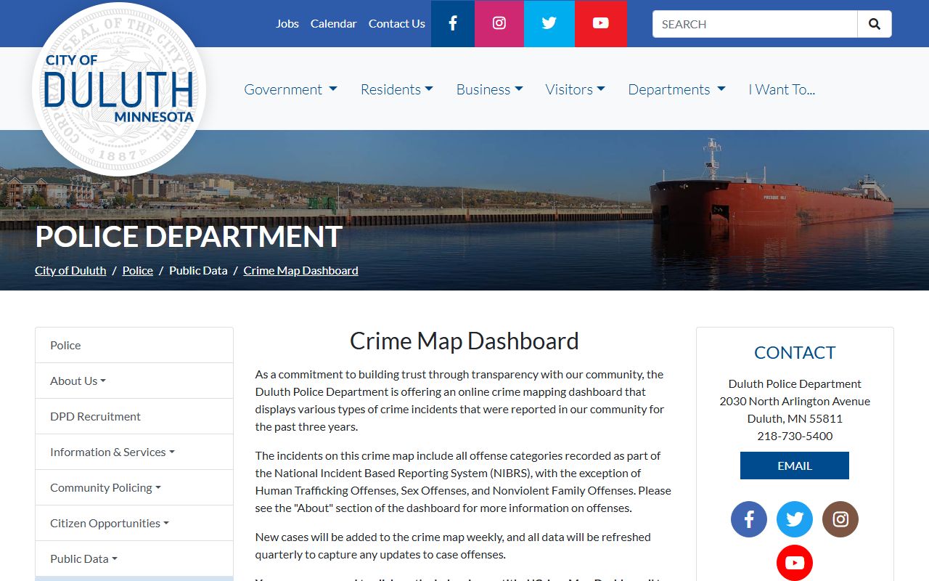Open YouTube circle icon in Contact panel
Viewport: 929px width, 581px height.
pyautogui.click(x=795, y=563)
